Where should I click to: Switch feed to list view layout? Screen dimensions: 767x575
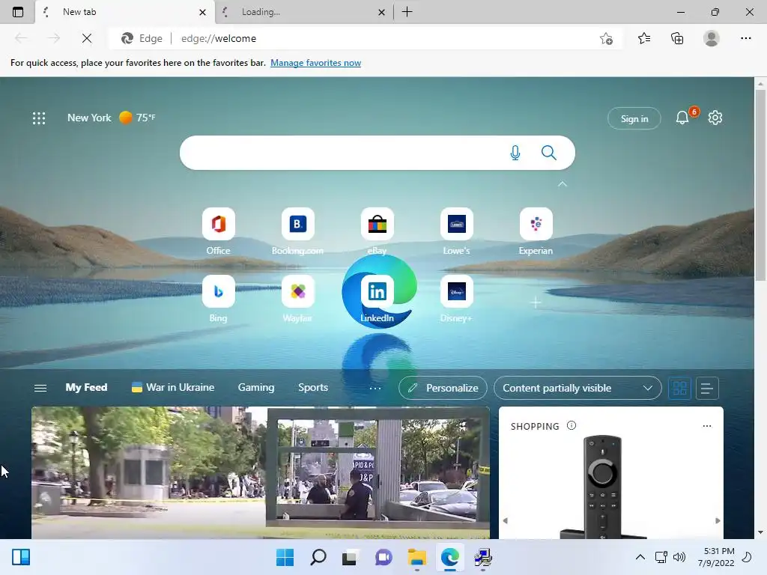(x=707, y=389)
